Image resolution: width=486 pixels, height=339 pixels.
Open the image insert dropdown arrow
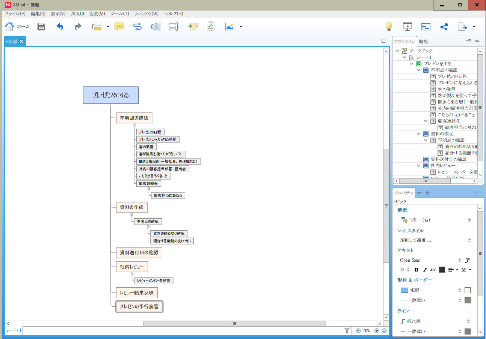click(x=241, y=27)
